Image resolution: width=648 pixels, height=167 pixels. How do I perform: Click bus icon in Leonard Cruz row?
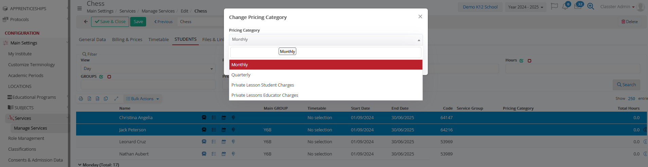(x=204, y=142)
